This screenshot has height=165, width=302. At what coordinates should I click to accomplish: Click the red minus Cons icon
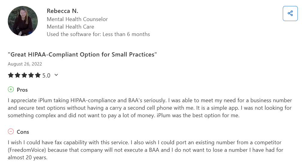tap(11, 132)
